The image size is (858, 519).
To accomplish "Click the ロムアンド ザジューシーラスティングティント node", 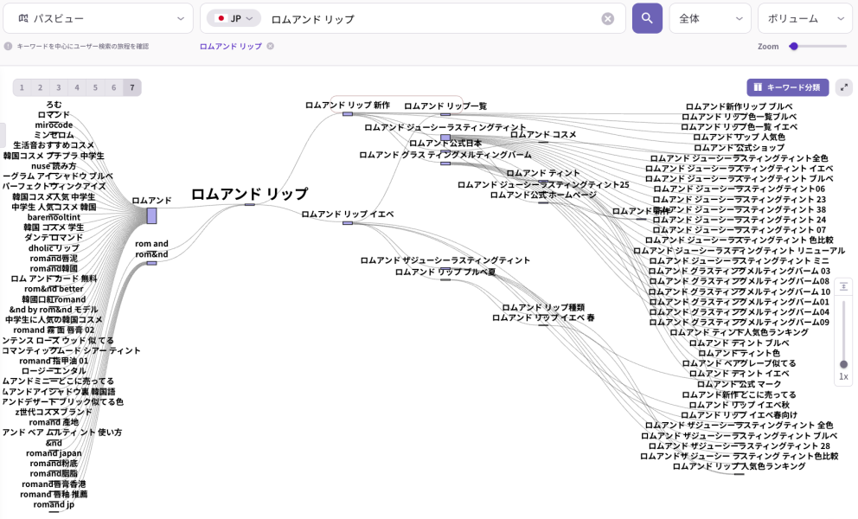I will point(445,260).
